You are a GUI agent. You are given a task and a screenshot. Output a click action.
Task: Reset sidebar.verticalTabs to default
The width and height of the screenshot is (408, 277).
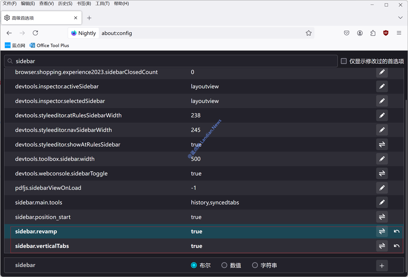[397, 246]
